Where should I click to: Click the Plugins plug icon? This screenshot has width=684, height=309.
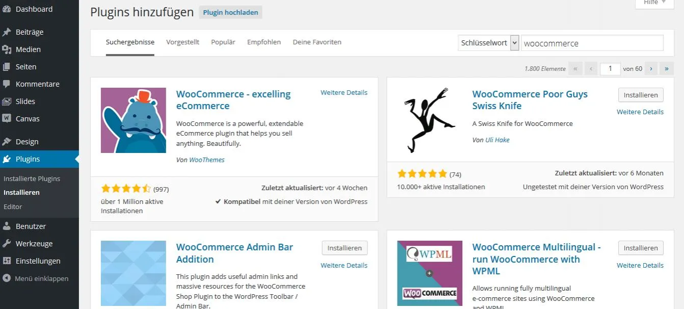7,159
